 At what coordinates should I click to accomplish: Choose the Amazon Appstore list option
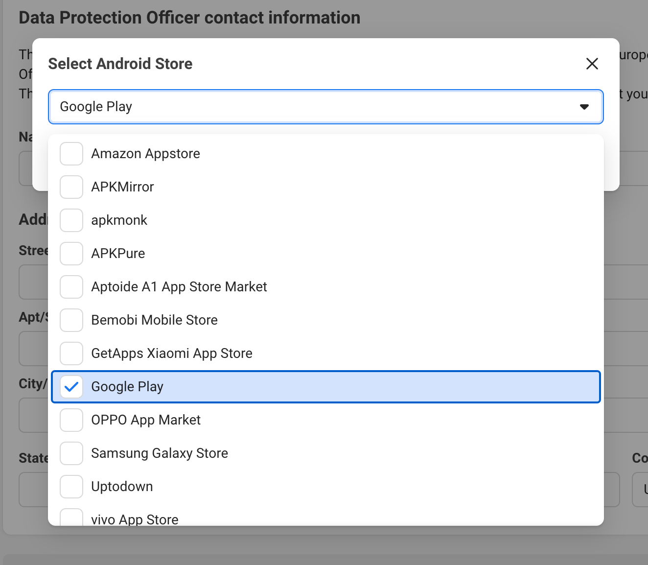click(x=145, y=154)
